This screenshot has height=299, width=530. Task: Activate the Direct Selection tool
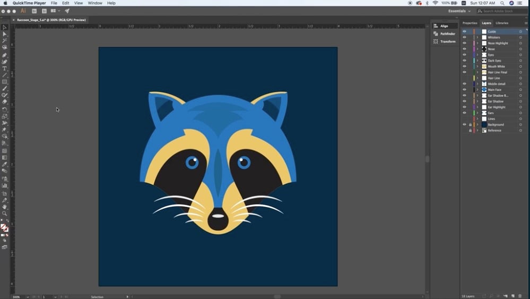tap(5, 34)
